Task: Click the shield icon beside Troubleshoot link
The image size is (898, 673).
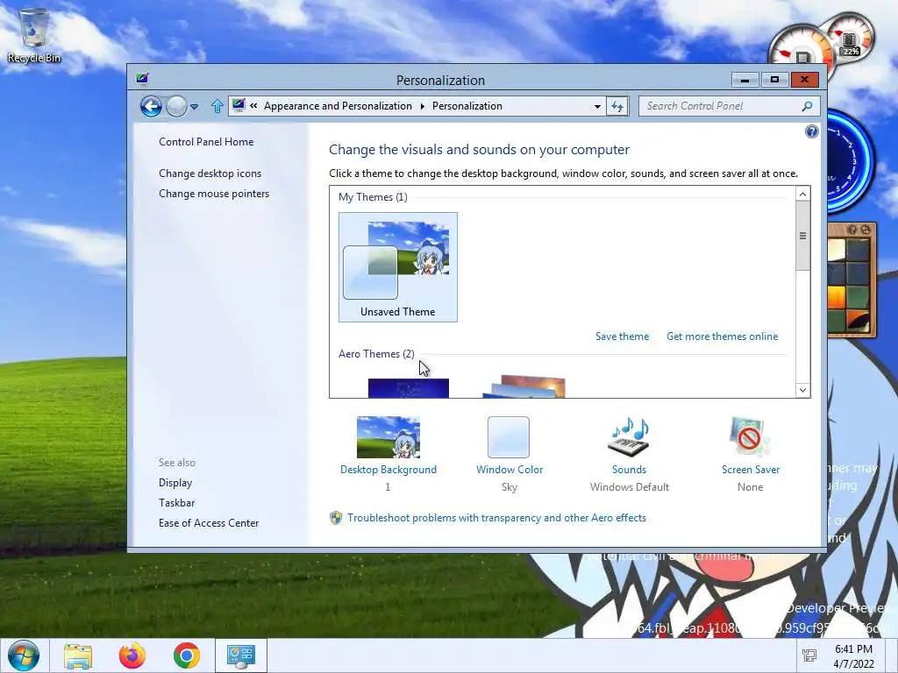Action: (336, 518)
